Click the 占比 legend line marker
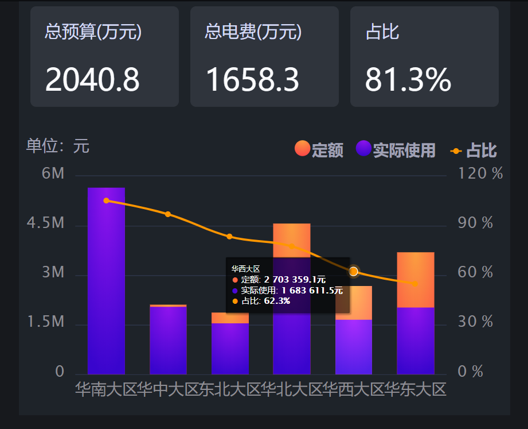This screenshot has height=429, width=528. 456,151
